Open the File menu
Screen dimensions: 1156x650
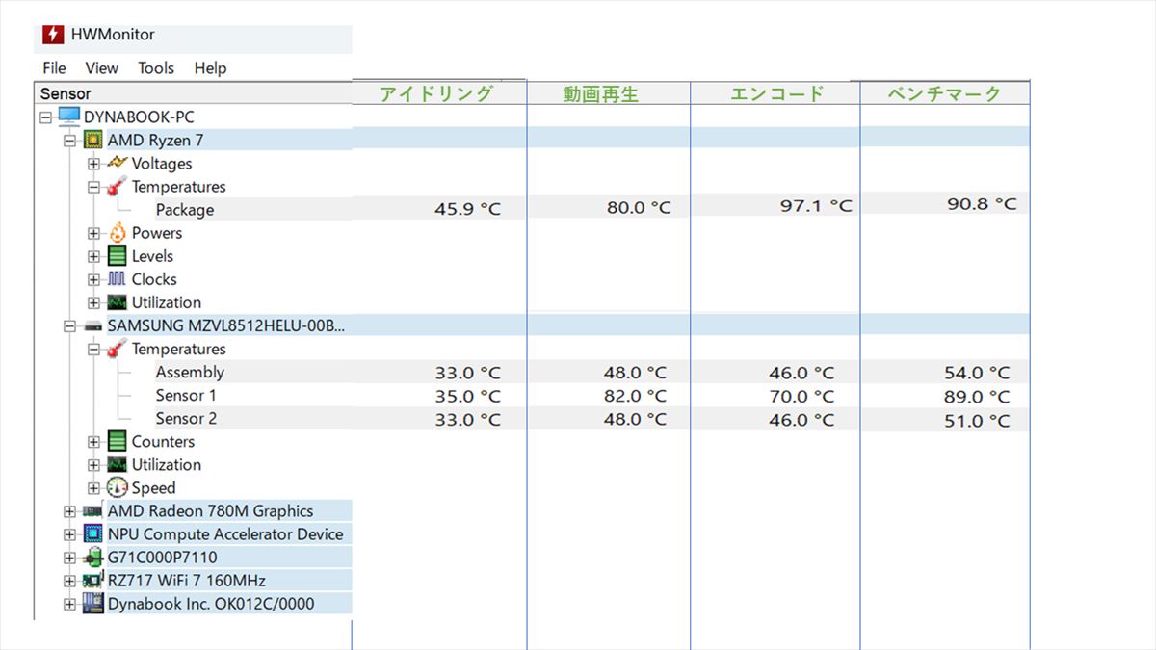[x=55, y=68]
